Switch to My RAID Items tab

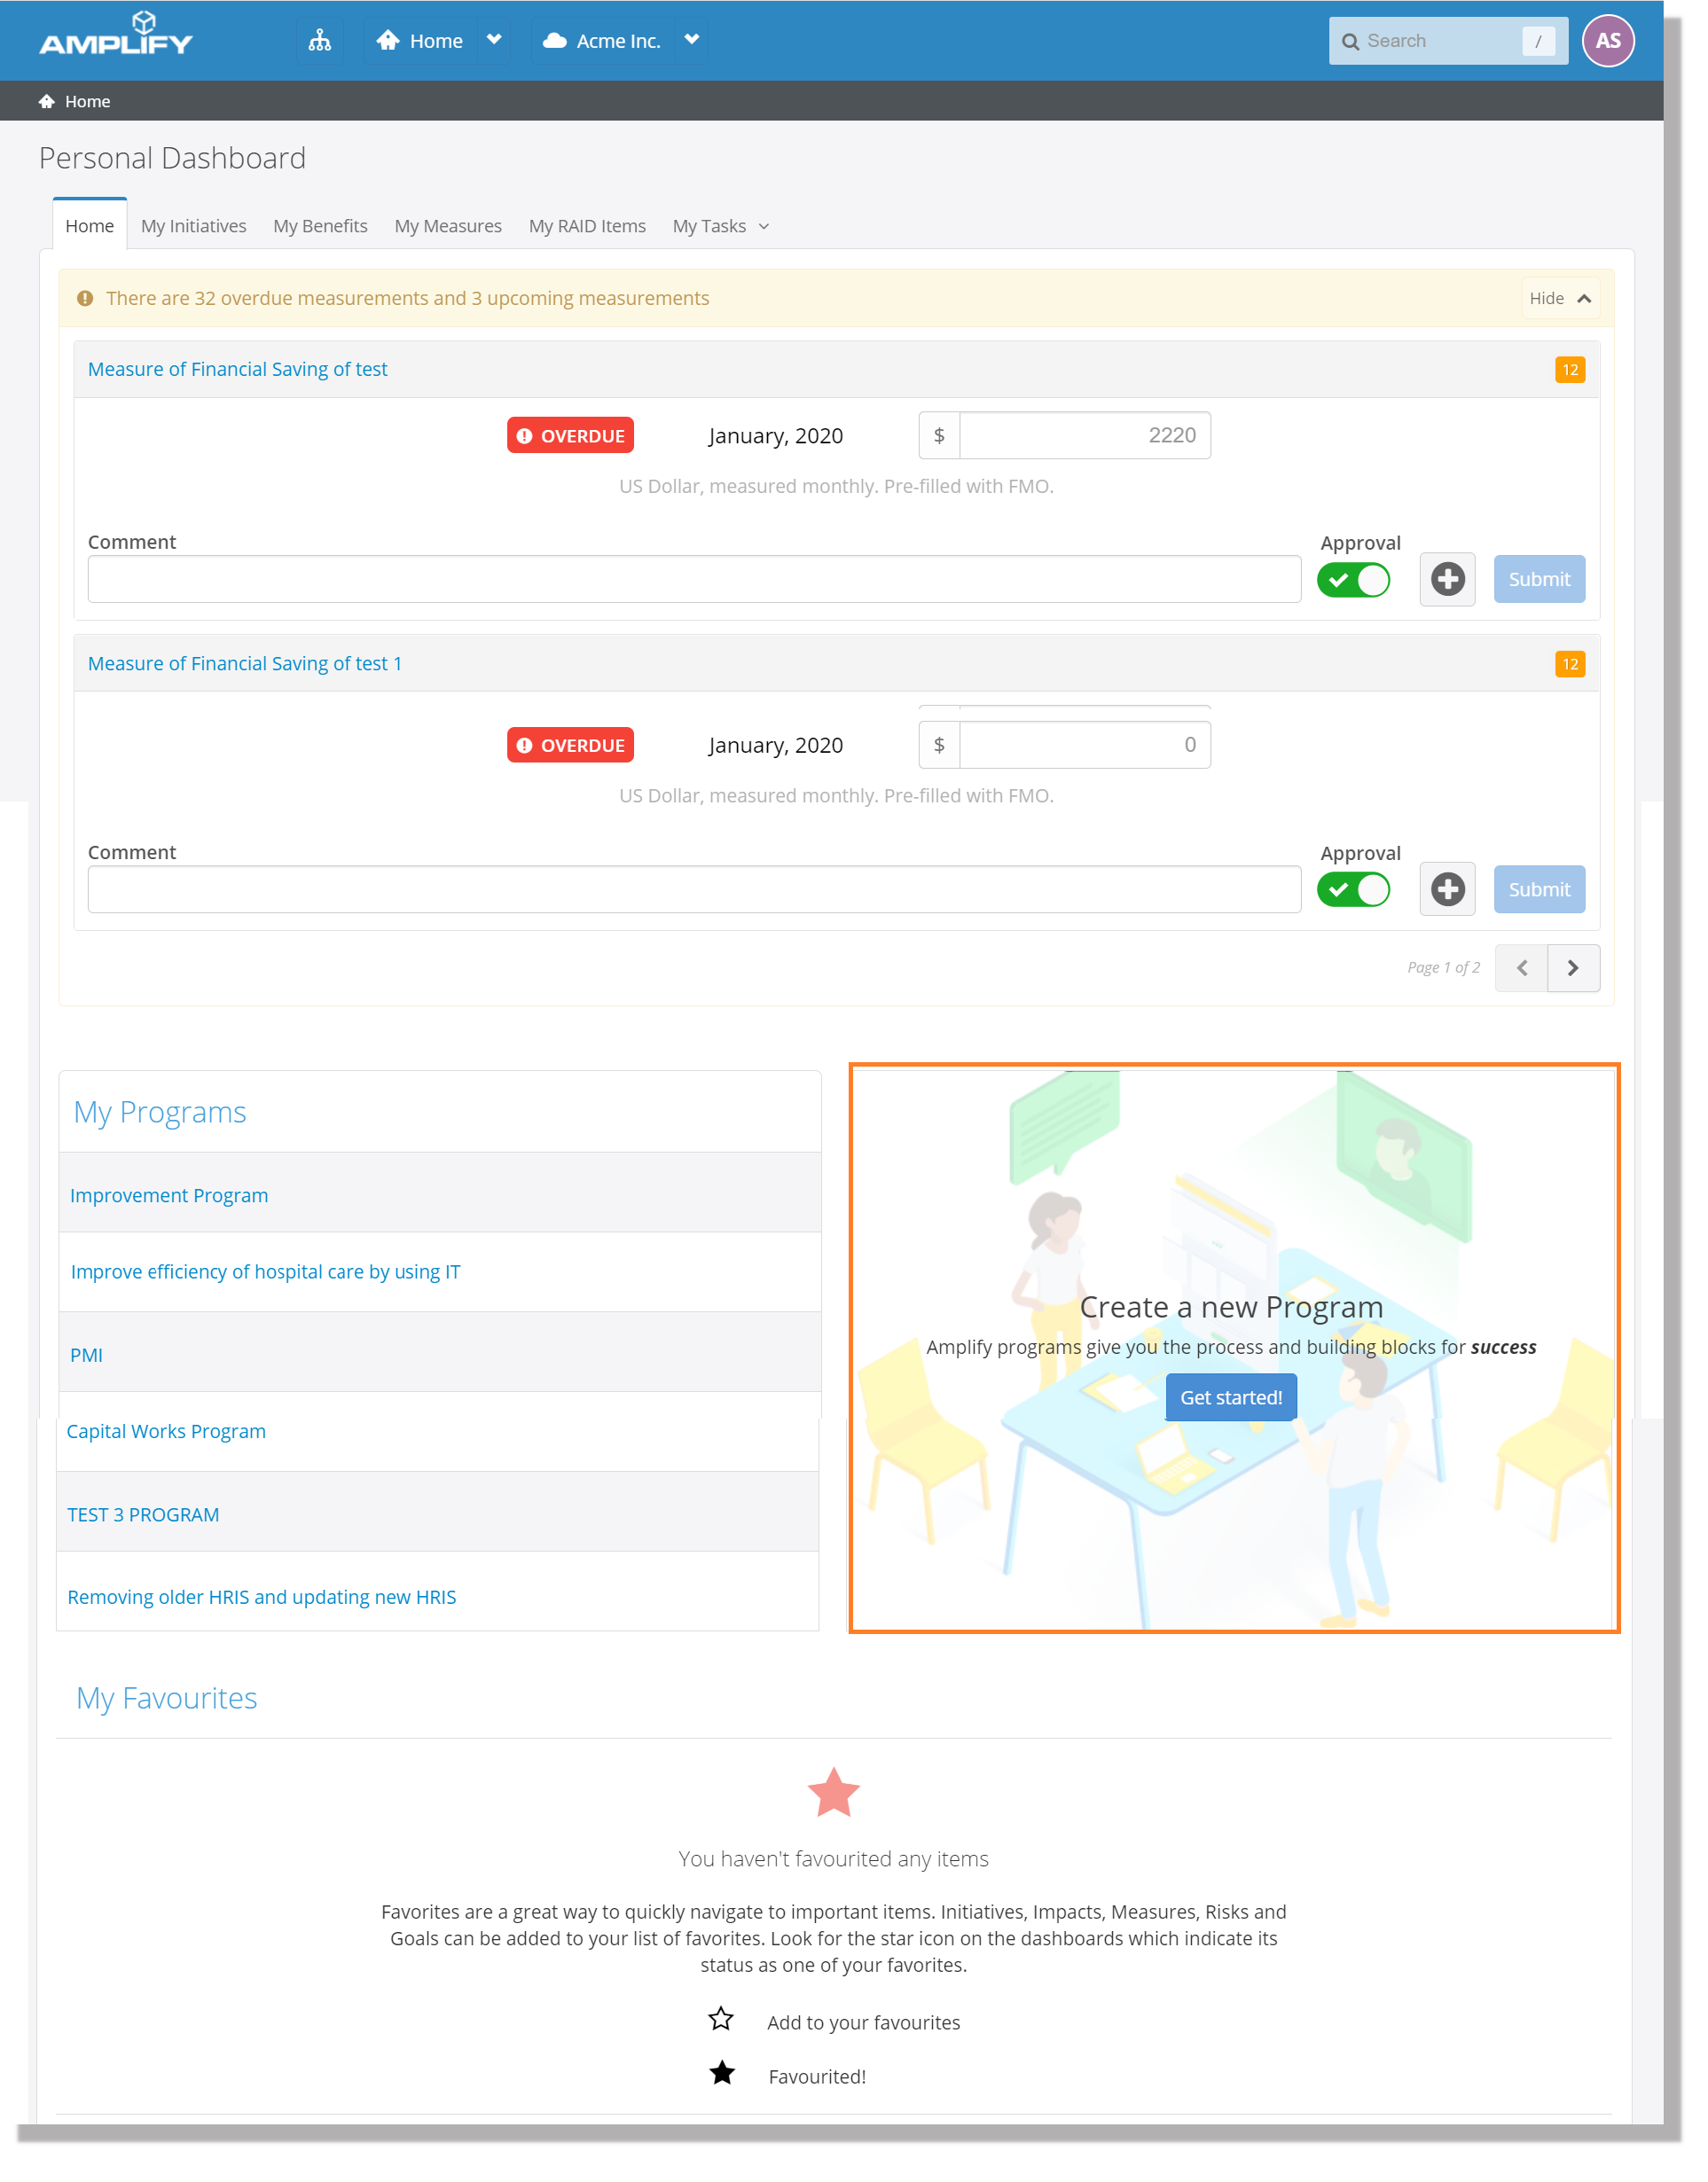click(x=587, y=227)
